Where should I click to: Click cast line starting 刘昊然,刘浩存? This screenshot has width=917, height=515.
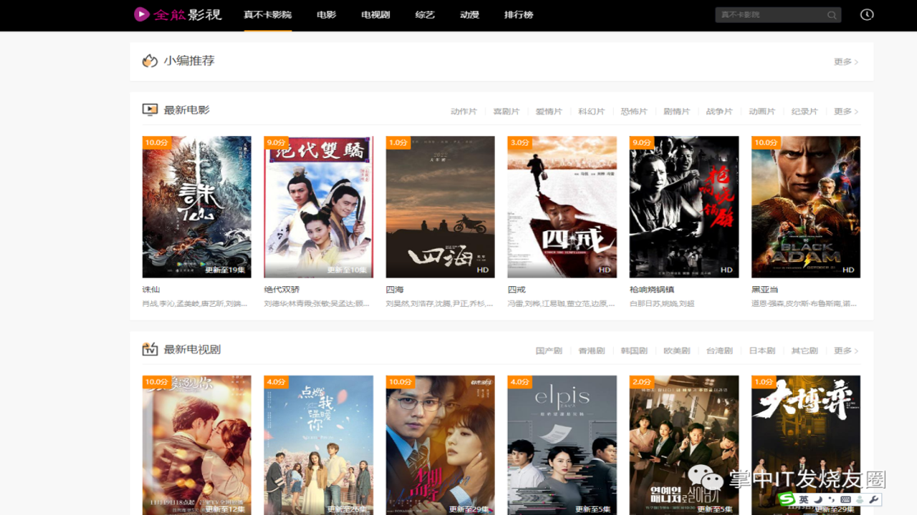pyautogui.click(x=439, y=304)
